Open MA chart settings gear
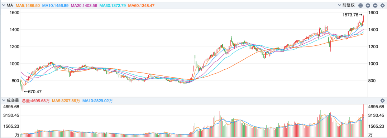The width and height of the screenshot is (387, 138). [x=383, y=5]
